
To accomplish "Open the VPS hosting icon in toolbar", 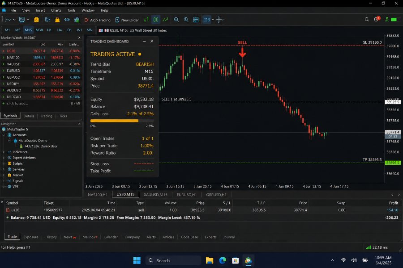I will click(77, 20).
